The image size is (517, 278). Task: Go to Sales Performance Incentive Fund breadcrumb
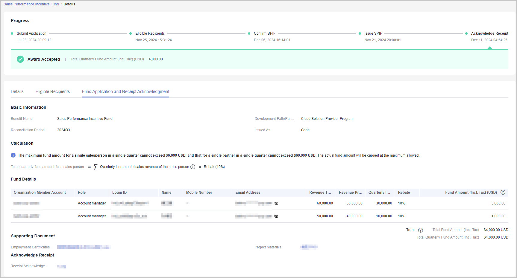point(31,4)
